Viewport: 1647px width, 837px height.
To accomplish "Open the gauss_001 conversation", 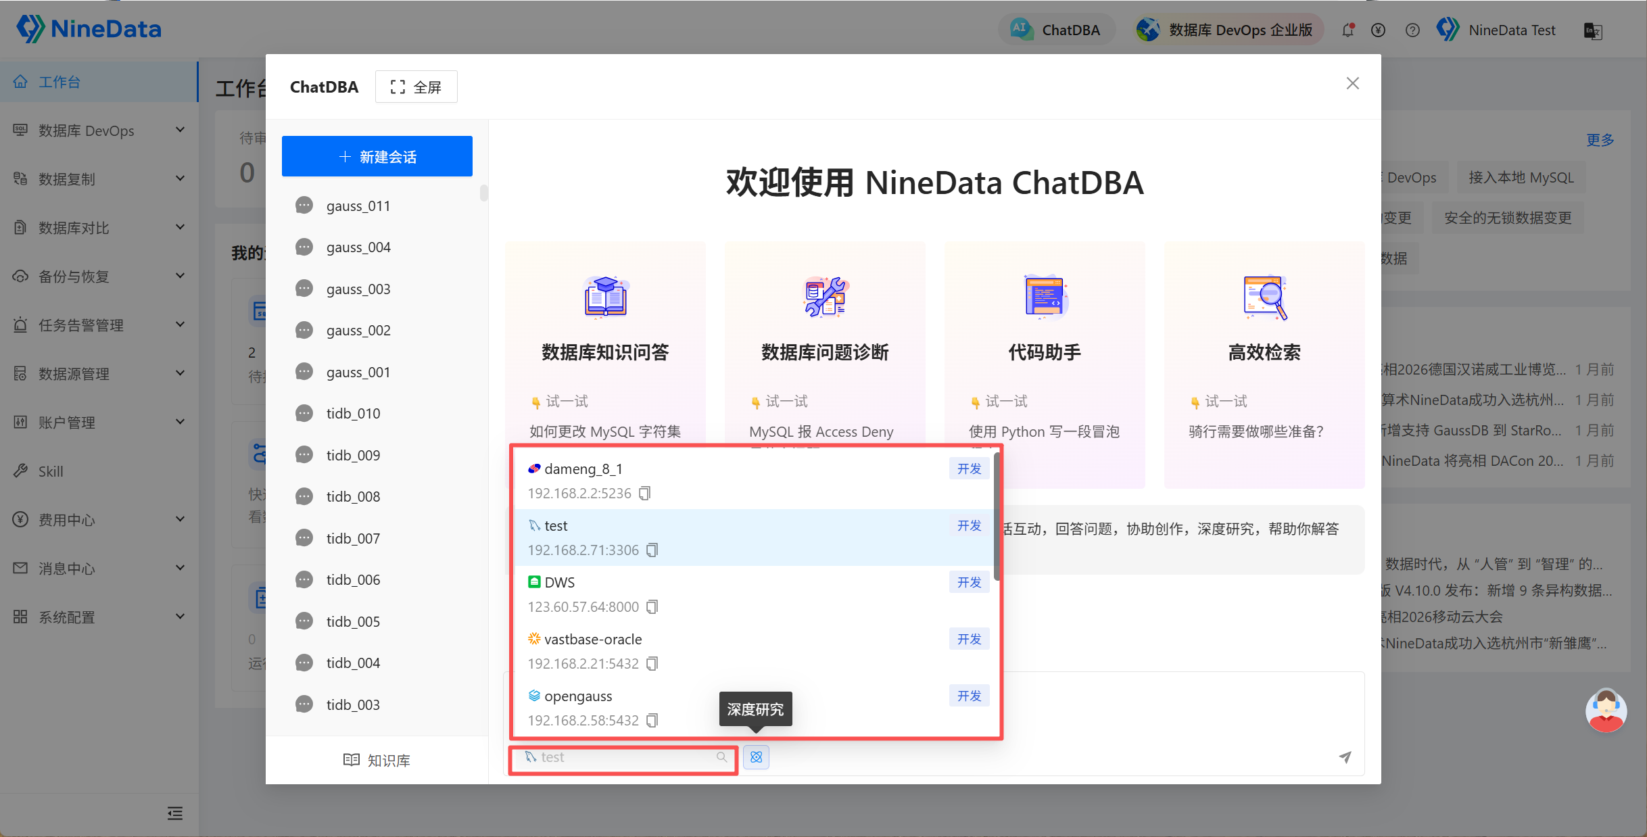I will pyautogui.click(x=377, y=372).
